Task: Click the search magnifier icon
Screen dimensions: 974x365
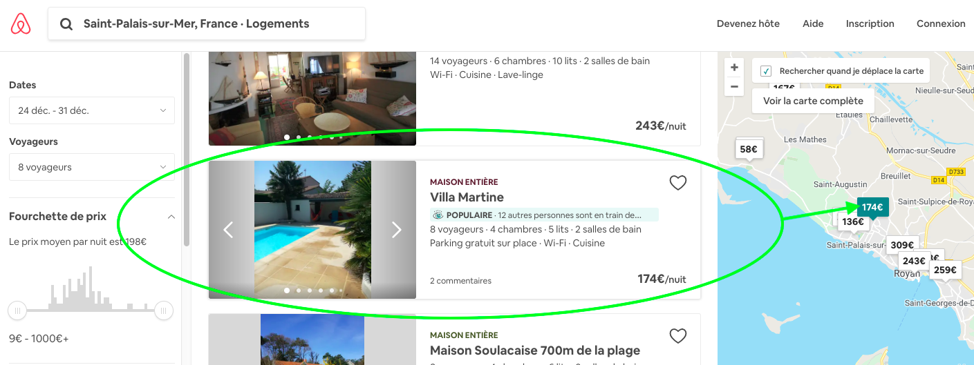Action: (x=66, y=24)
